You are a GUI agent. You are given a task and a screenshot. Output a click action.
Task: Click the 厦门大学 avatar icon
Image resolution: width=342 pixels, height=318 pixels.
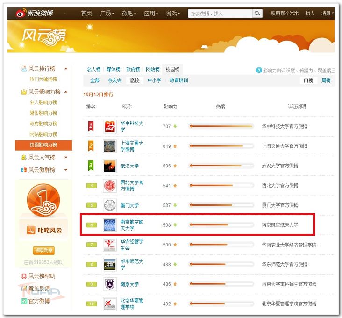tap(110, 205)
